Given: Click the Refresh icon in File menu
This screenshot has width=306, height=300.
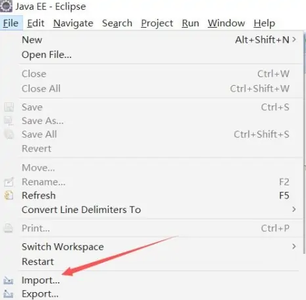Looking at the screenshot, I should click(x=9, y=195).
